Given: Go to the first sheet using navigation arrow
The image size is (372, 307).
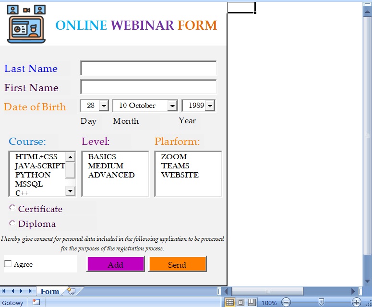Looking at the screenshot, I should (4, 291).
